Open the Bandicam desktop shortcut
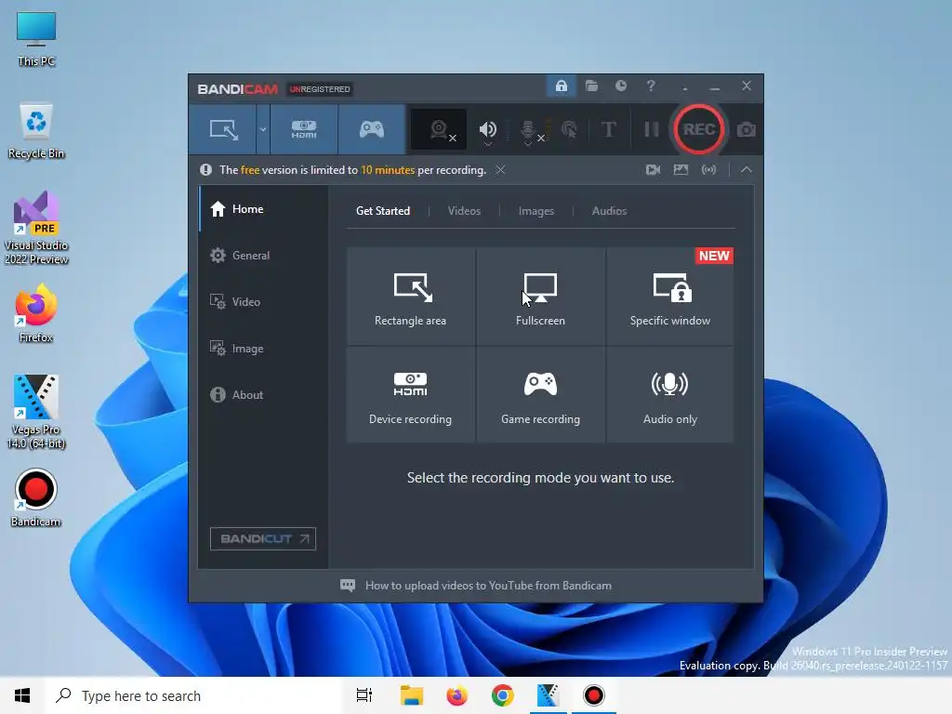The image size is (952, 714). coord(36,498)
